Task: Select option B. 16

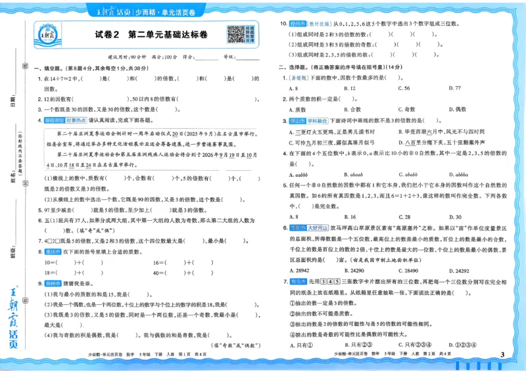Action: pos(350,217)
